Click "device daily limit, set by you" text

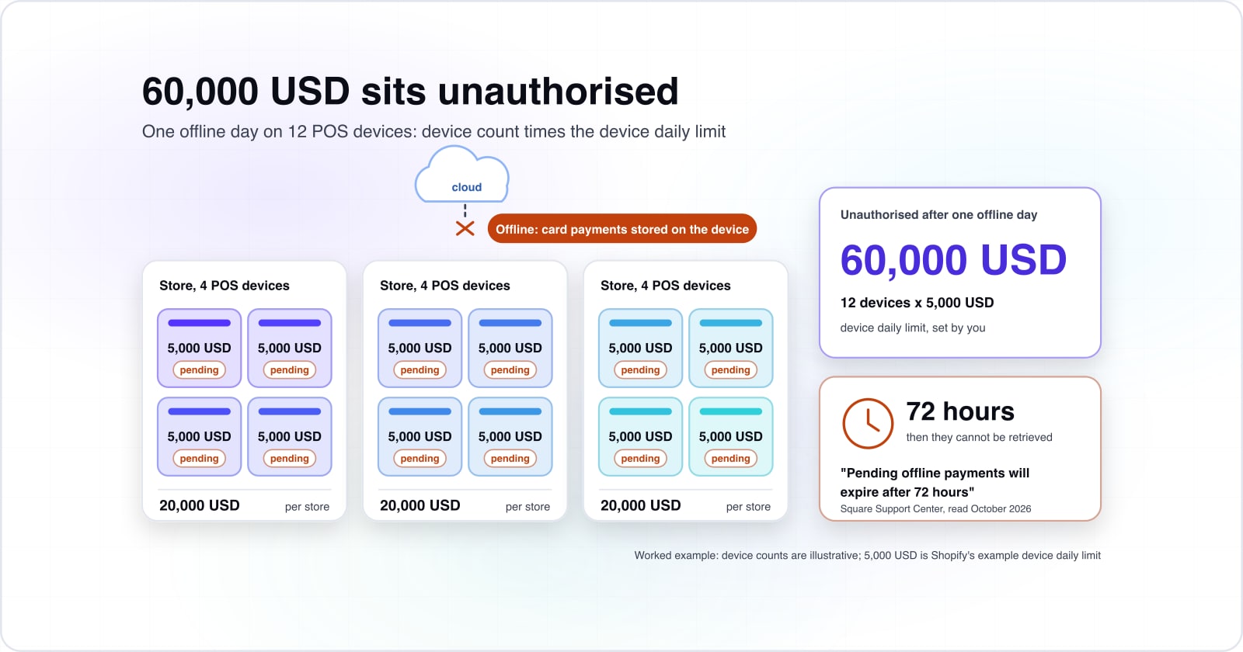point(912,328)
